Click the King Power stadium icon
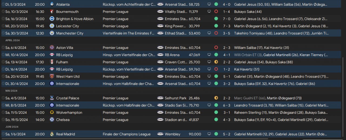346x140 pixels. point(160,26)
